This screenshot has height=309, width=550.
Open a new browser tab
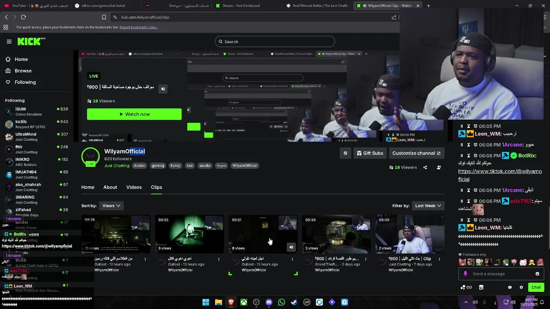(x=428, y=6)
